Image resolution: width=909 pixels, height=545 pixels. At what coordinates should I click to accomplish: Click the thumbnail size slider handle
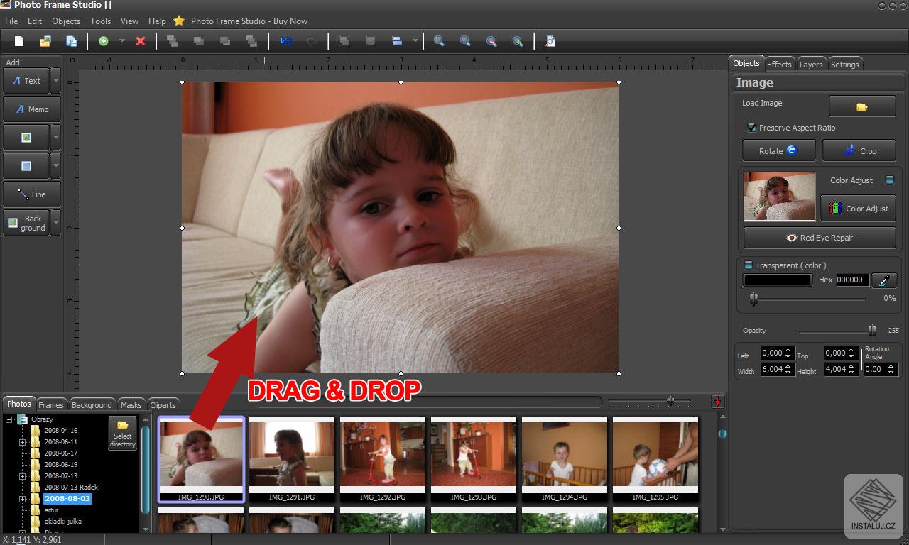coord(670,402)
